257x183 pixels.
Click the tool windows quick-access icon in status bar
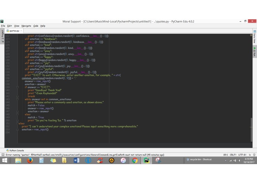coord(3,154)
